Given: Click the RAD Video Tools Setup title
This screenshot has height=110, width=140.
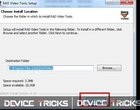Looking at the screenshot, I should tap(20, 3).
